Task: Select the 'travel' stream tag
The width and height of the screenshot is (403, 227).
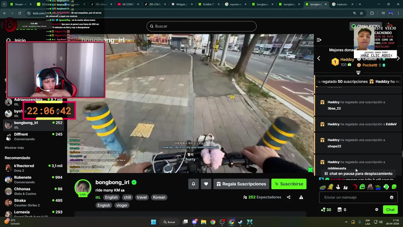Action: pos(142,197)
